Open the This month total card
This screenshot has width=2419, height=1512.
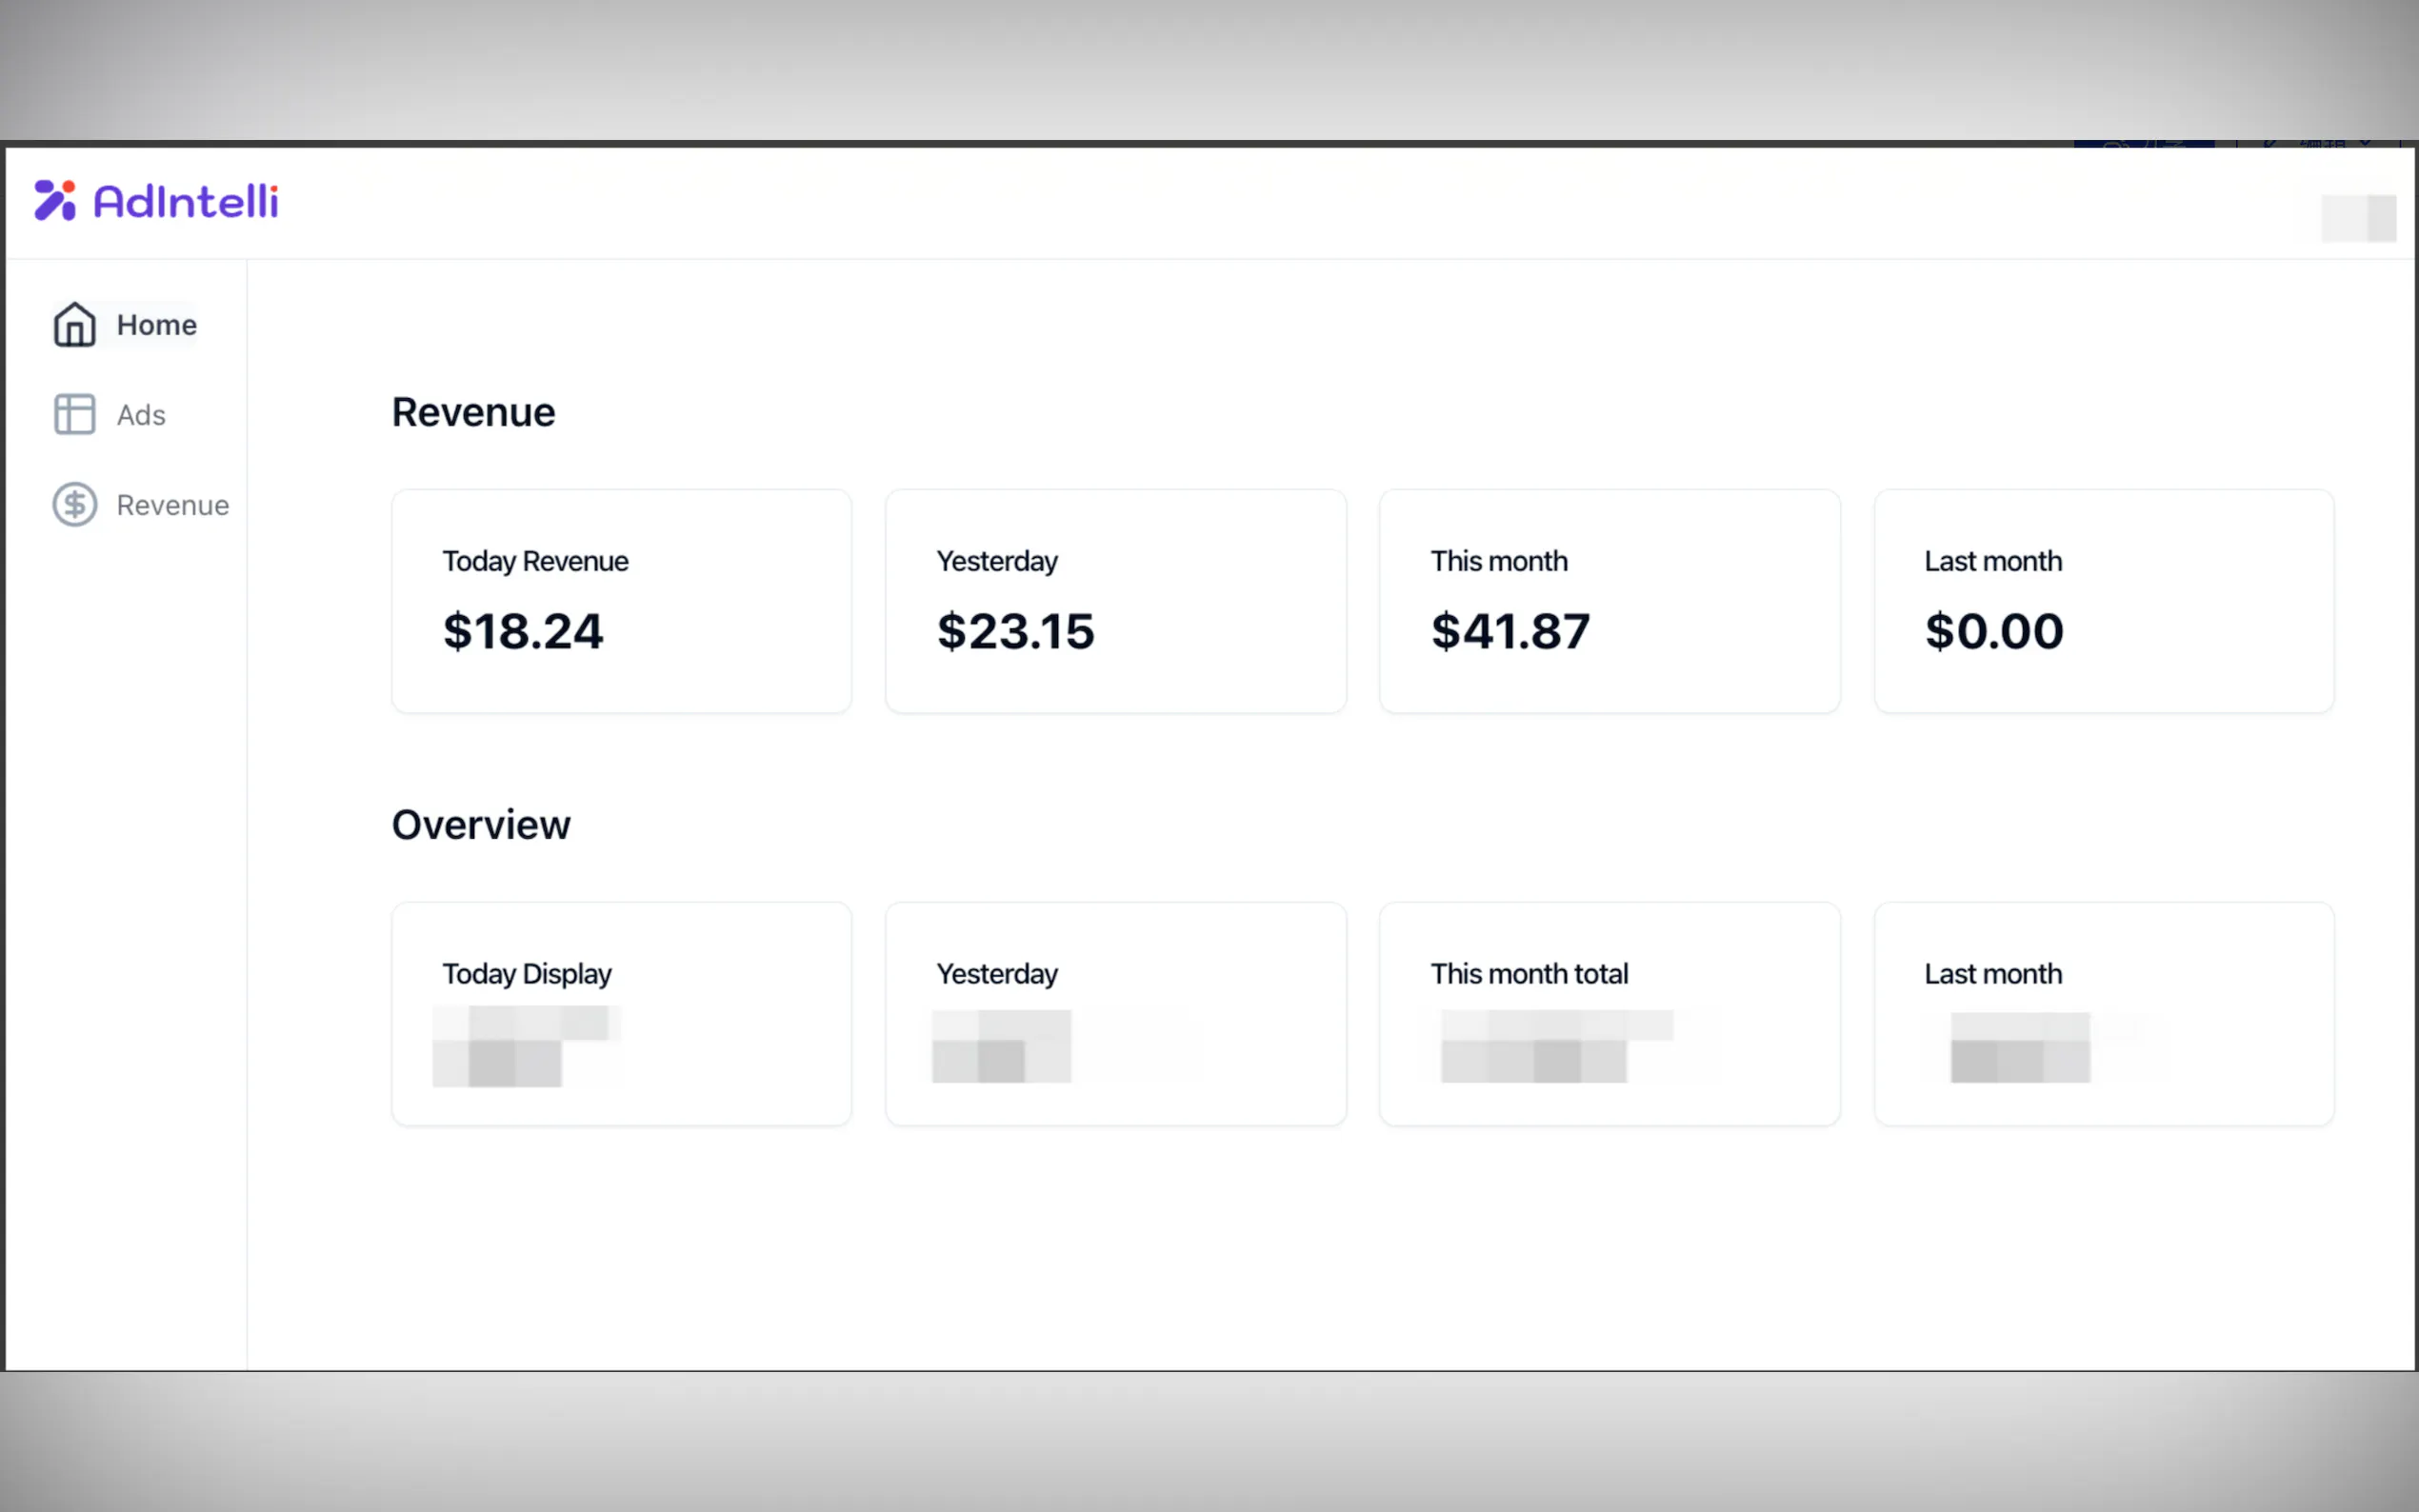[1609, 1013]
